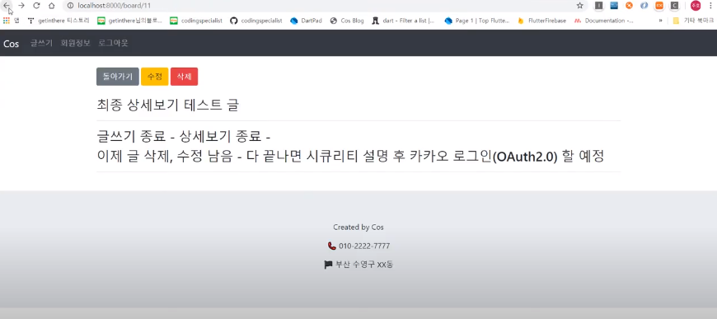Click the red 삭제 button
This screenshot has width=717, height=319.
185,77
